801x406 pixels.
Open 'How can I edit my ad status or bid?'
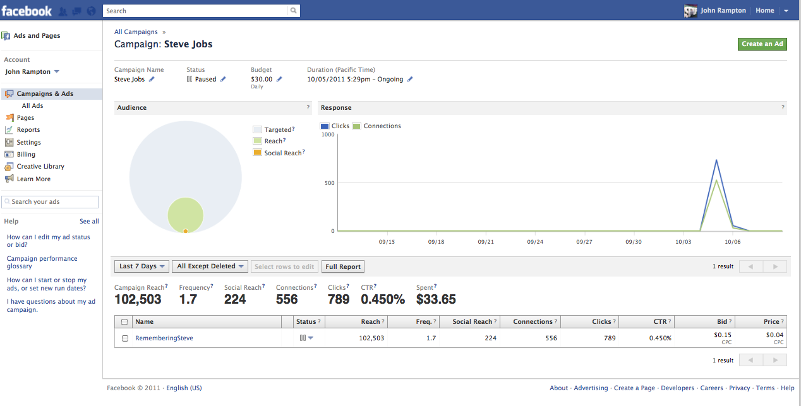[49, 241]
